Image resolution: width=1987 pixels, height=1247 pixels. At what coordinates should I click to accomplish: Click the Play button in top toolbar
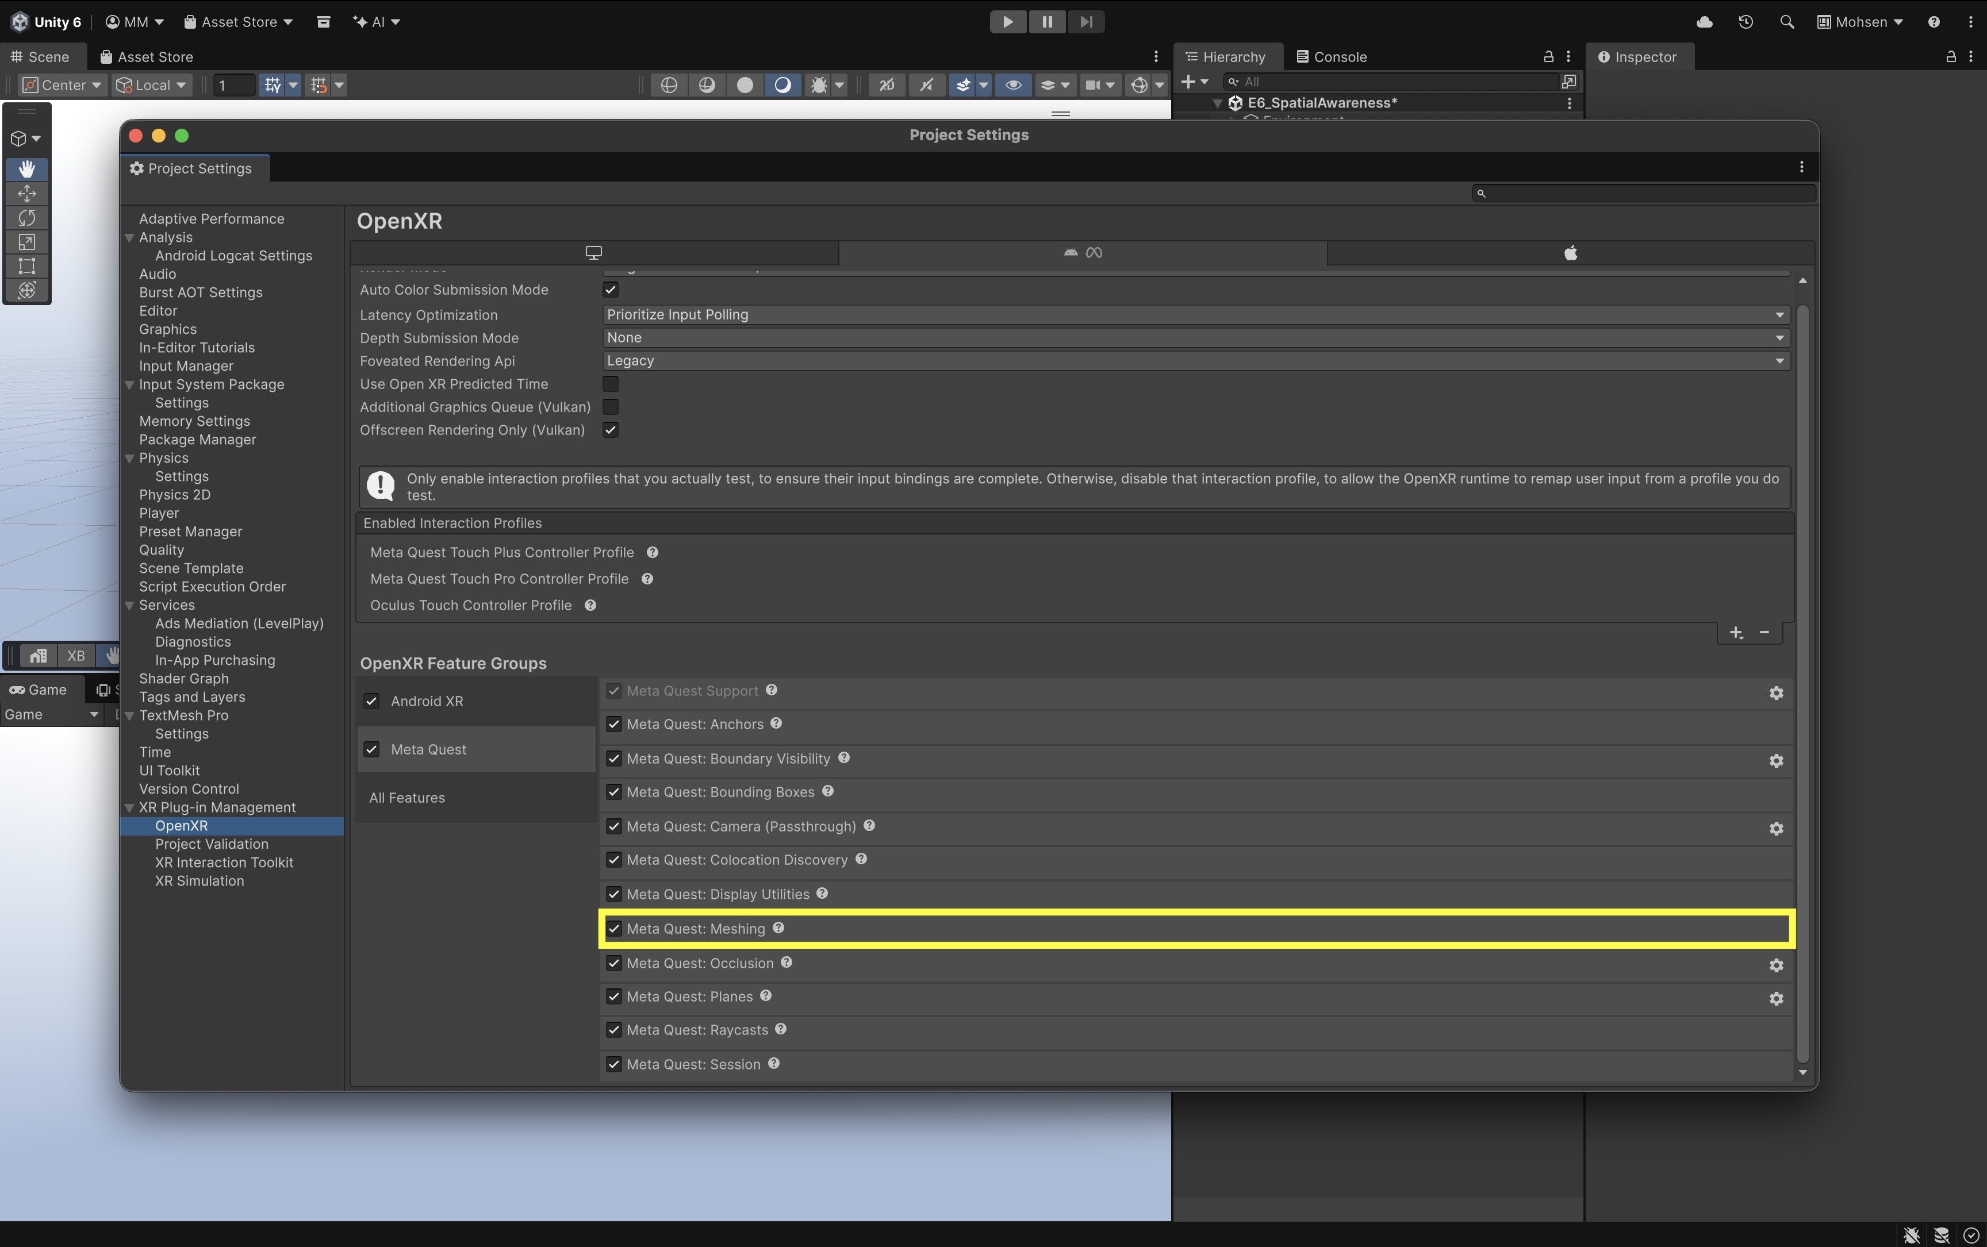click(x=1007, y=22)
